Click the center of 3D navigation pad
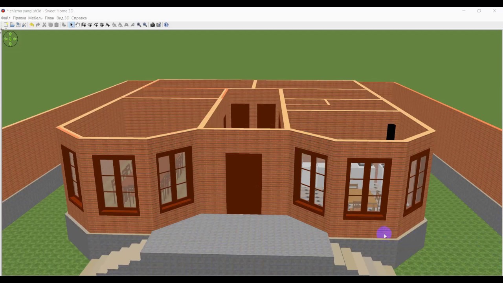This screenshot has height=283, width=503. pyautogui.click(x=10, y=39)
